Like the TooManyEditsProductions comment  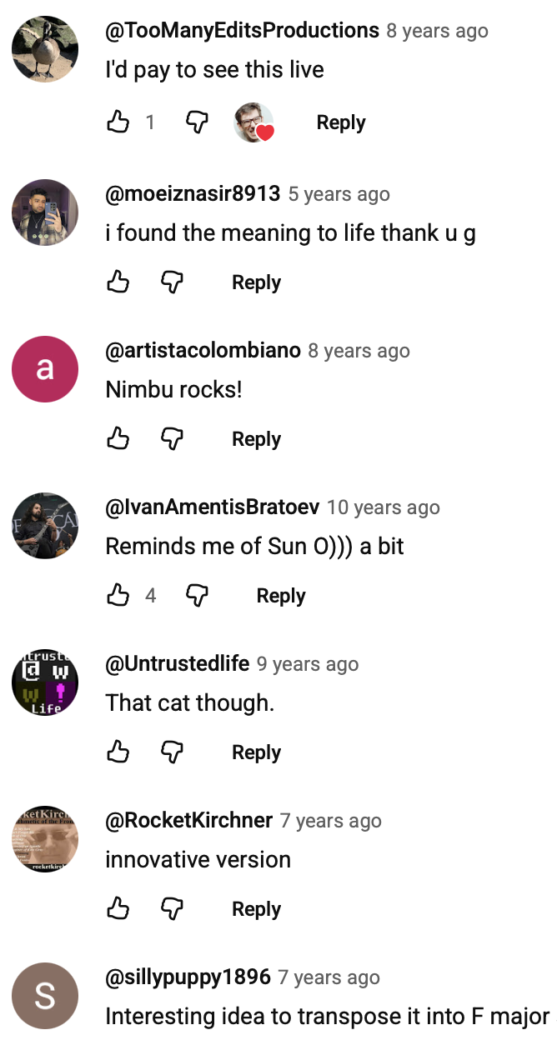pyautogui.click(x=118, y=122)
